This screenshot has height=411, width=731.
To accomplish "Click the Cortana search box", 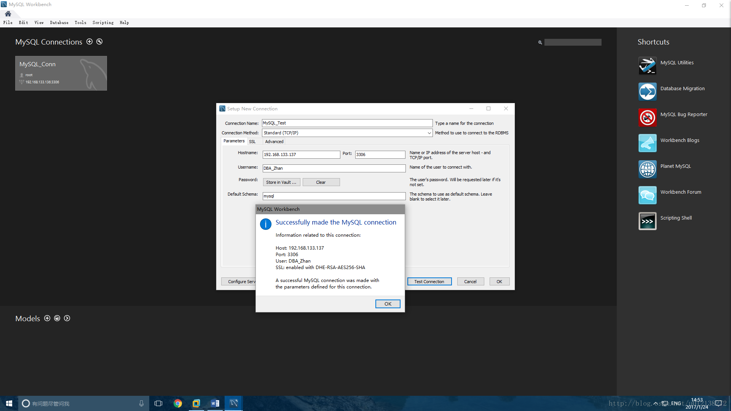I will (84, 403).
